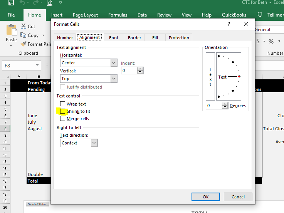Viewport: 284px width, 213px height.
Task: Switch to the Number tab in dialog
Action: click(65, 38)
